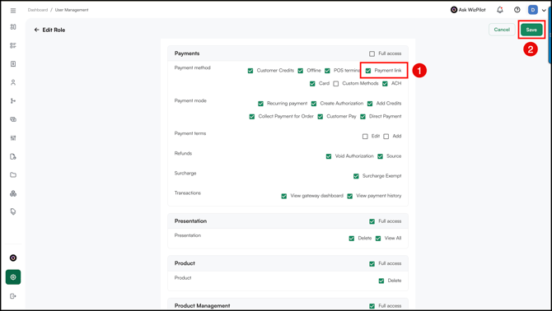Check the Payment terms Add checkbox
This screenshot has height=311, width=552.
(x=386, y=137)
